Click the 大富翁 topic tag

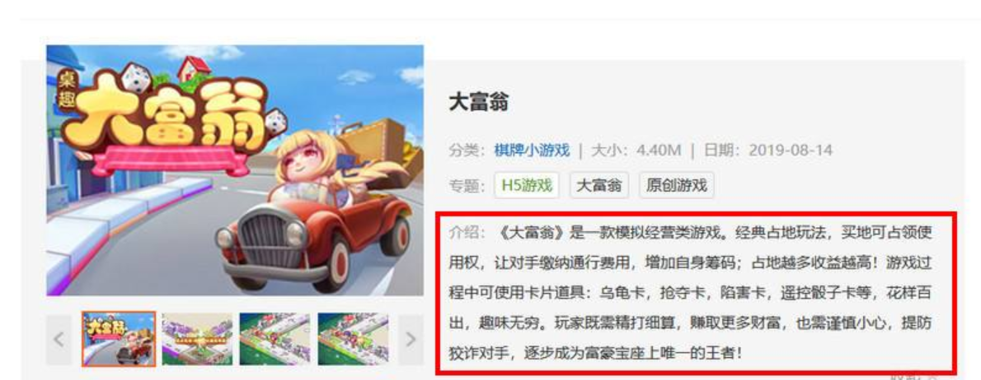(x=598, y=185)
